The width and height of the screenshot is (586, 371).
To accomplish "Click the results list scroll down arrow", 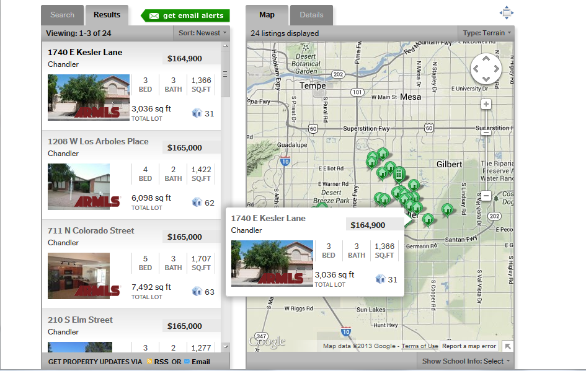I will tap(225, 347).
